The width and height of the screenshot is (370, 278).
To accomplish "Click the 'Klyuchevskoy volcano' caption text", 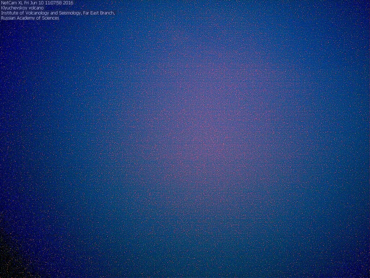I will coord(22,8).
